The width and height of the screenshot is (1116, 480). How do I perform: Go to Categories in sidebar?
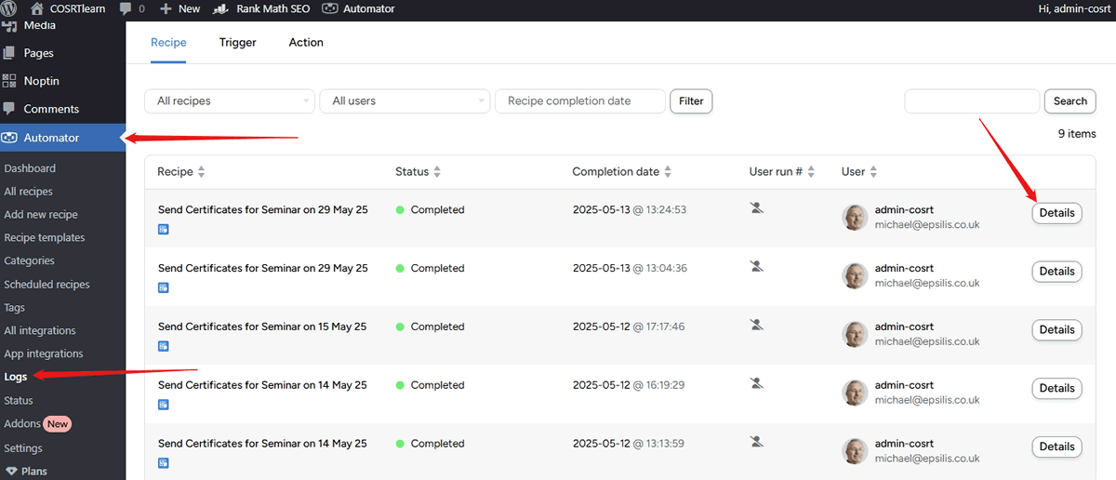point(30,261)
